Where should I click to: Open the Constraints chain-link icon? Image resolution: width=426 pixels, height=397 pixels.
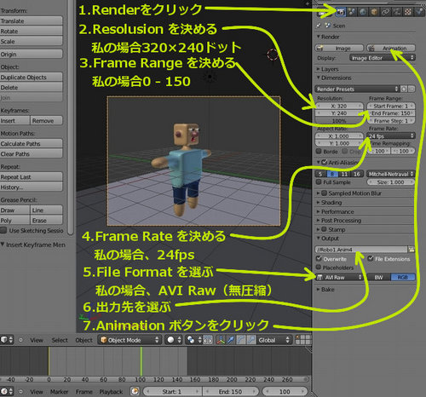coord(385,12)
